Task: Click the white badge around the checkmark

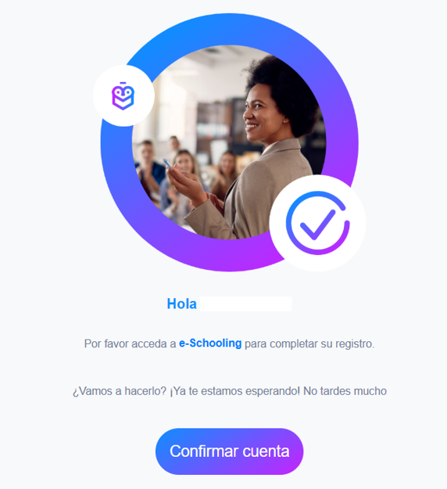Action: tap(318, 223)
